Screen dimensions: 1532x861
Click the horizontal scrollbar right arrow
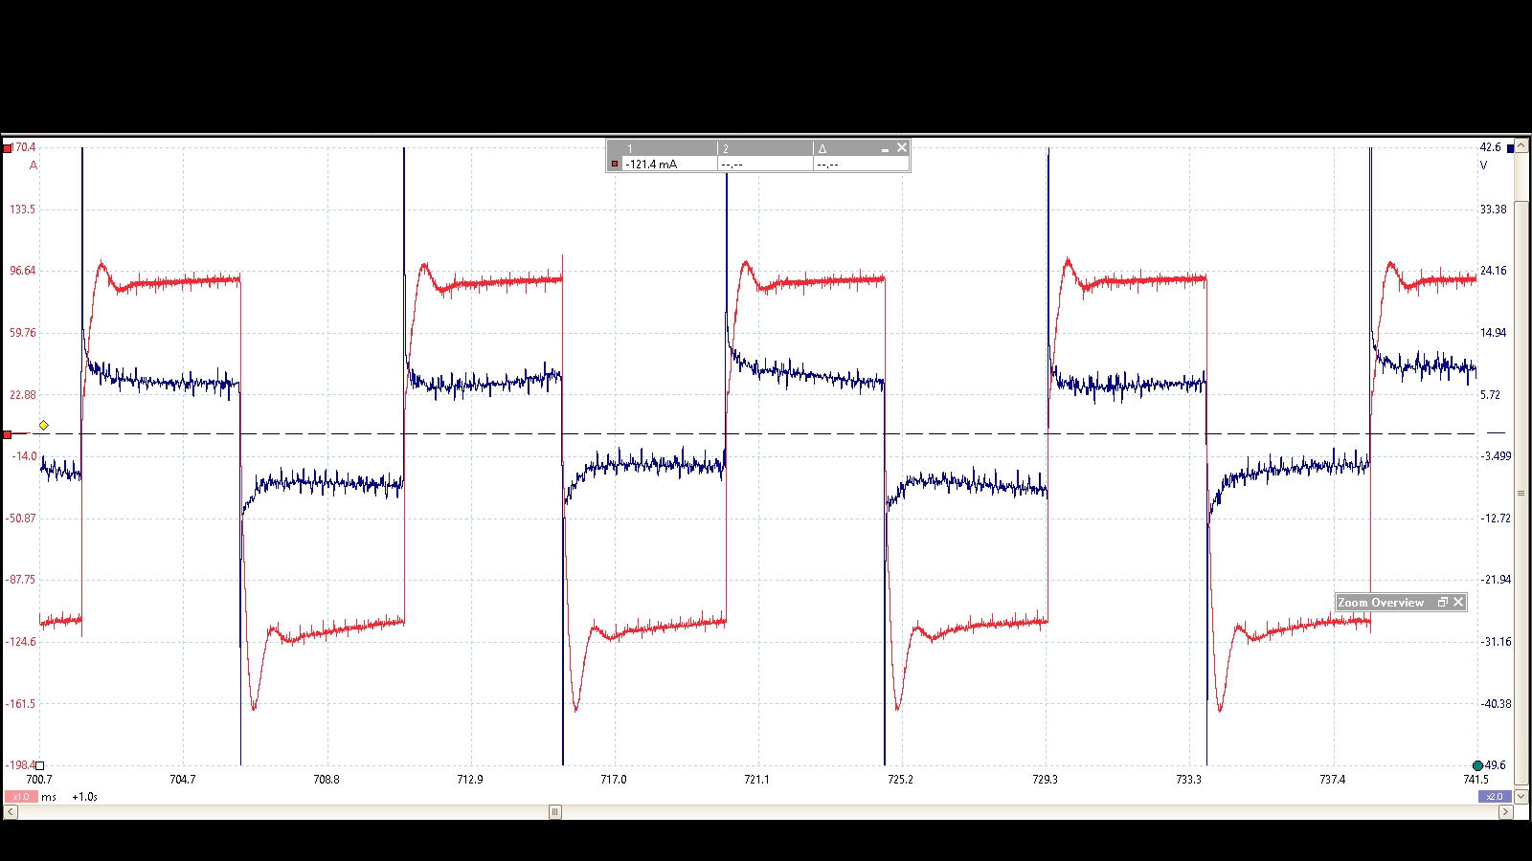pos(1505,812)
